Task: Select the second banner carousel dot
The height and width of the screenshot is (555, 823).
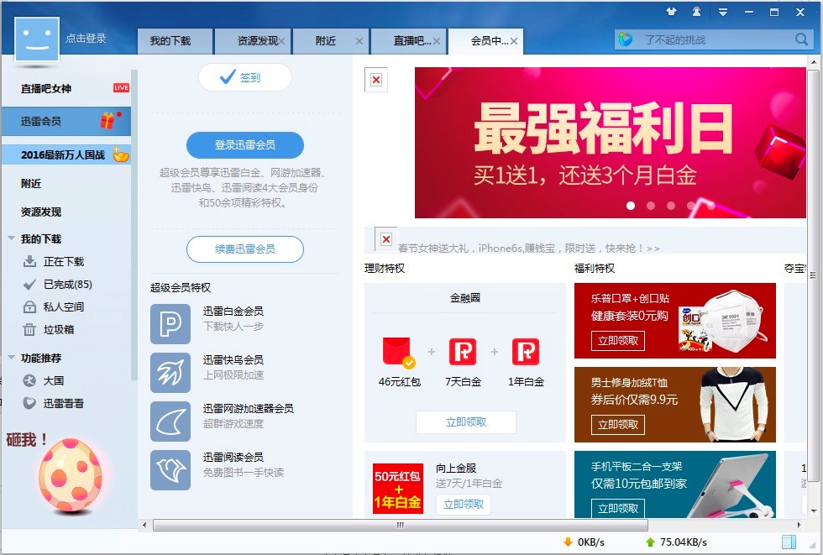Action: [x=651, y=206]
